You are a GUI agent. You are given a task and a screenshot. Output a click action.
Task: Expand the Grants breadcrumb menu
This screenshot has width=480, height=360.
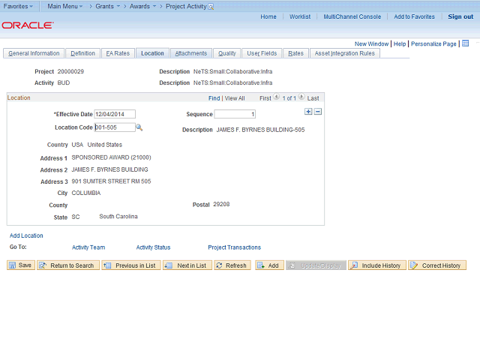108,6
